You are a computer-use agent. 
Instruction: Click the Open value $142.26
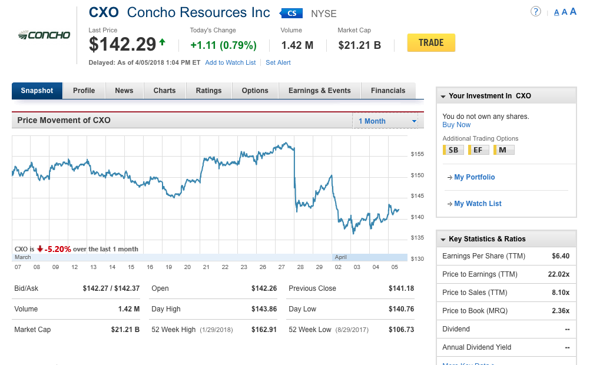[264, 288]
